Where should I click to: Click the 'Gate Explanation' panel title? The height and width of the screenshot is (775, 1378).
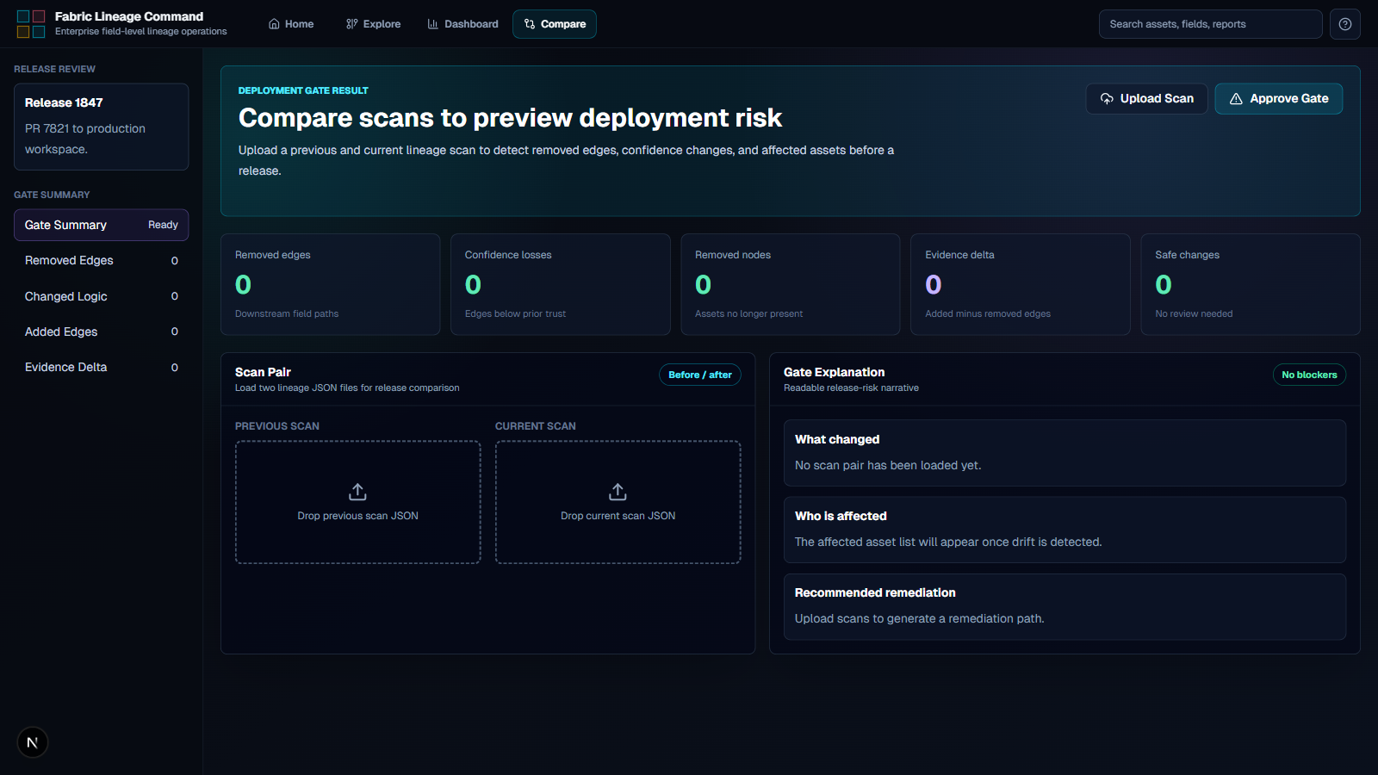835,372
